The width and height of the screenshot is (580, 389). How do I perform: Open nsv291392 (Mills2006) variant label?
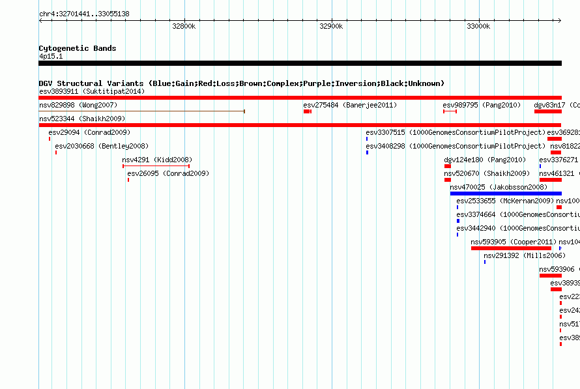pyautogui.click(x=525, y=255)
